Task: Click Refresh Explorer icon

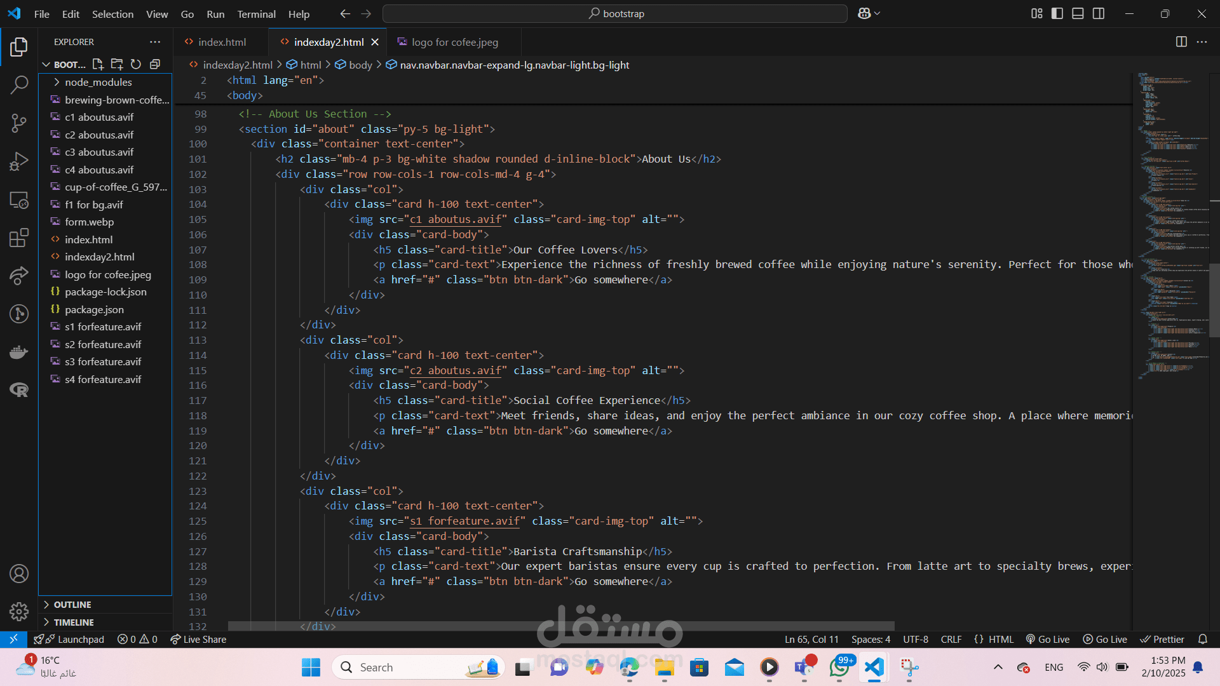Action: [x=135, y=64]
